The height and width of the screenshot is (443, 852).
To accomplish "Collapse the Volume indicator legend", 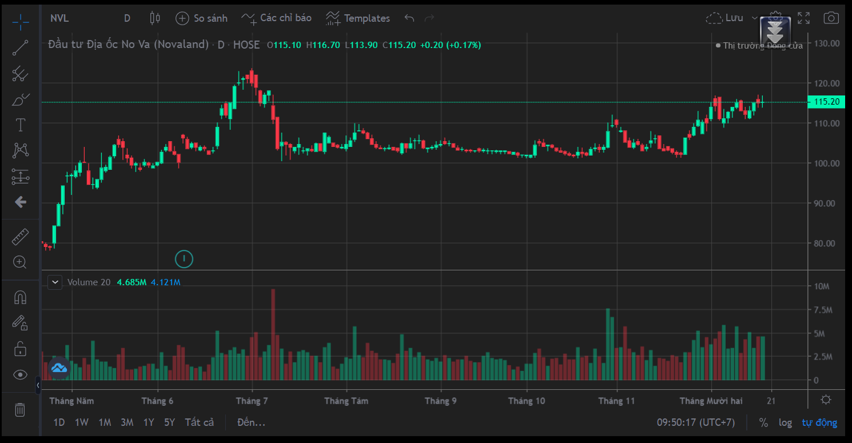I will pos(55,282).
